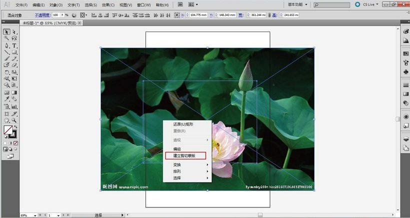Select the Rotate tool
The height and width of the screenshot is (218, 410).
(6, 72)
